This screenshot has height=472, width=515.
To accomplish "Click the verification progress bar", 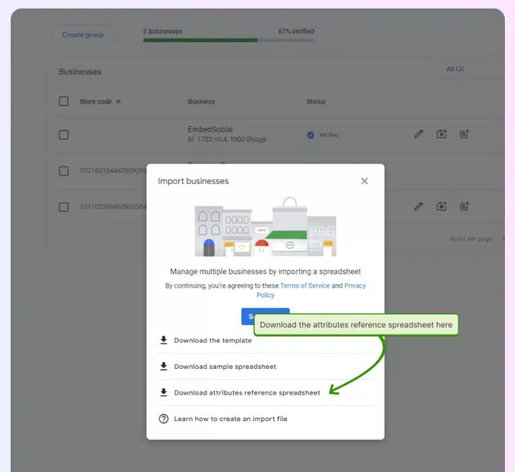I will pyautogui.click(x=229, y=40).
